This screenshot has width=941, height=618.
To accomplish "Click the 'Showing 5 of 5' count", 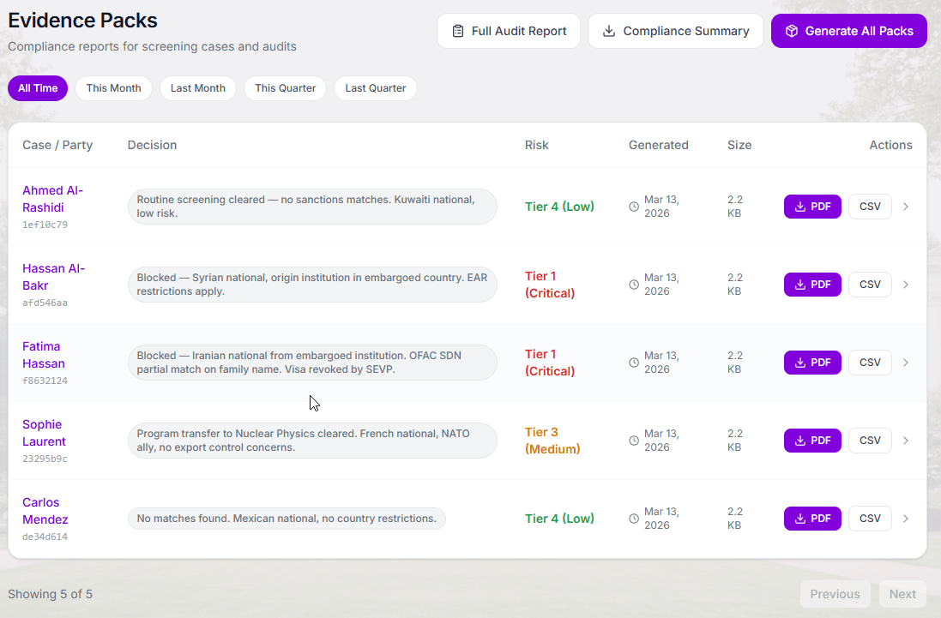I will (51, 594).
